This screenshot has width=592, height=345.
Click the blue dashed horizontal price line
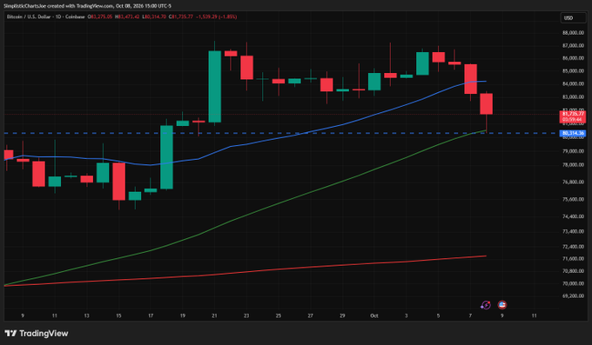(x=281, y=133)
